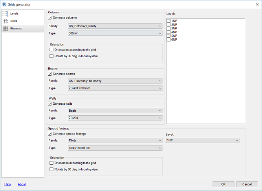The image size is (262, 191).
Task: Click the Levels icon in sidebar
Action: click(x=5, y=13)
